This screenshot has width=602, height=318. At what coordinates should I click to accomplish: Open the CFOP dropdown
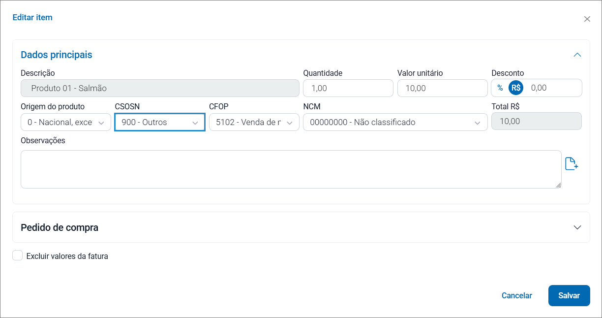254,122
